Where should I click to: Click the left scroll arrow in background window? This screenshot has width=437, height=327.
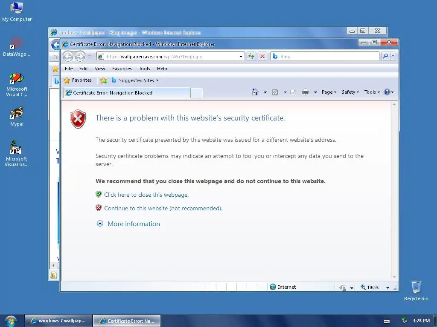pos(53,265)
